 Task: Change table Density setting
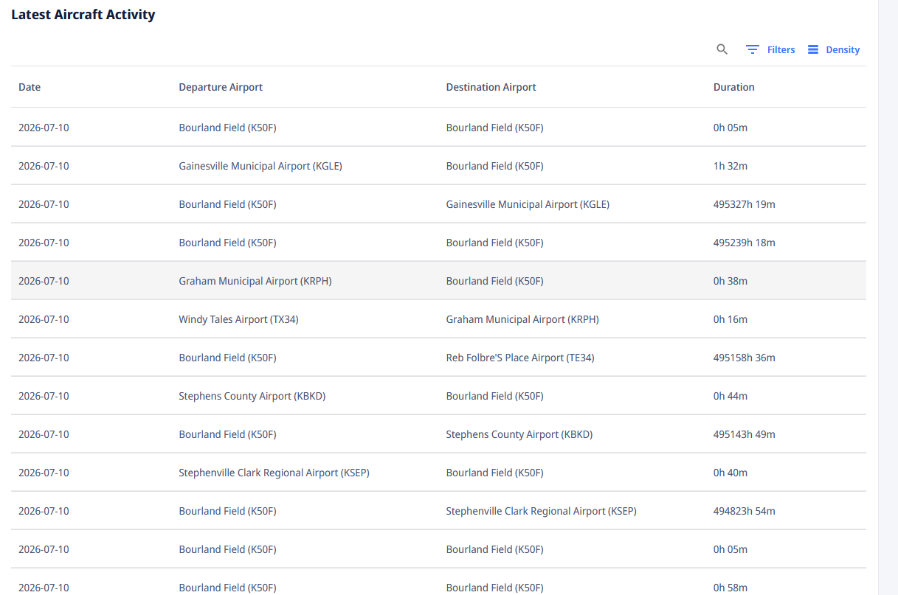(x=834, y=49)
